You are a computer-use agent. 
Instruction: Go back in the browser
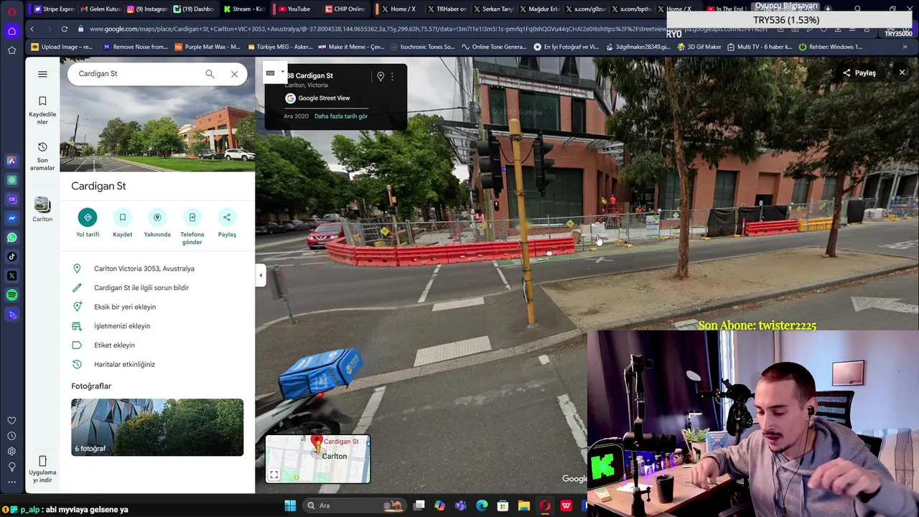pos(32,29)
